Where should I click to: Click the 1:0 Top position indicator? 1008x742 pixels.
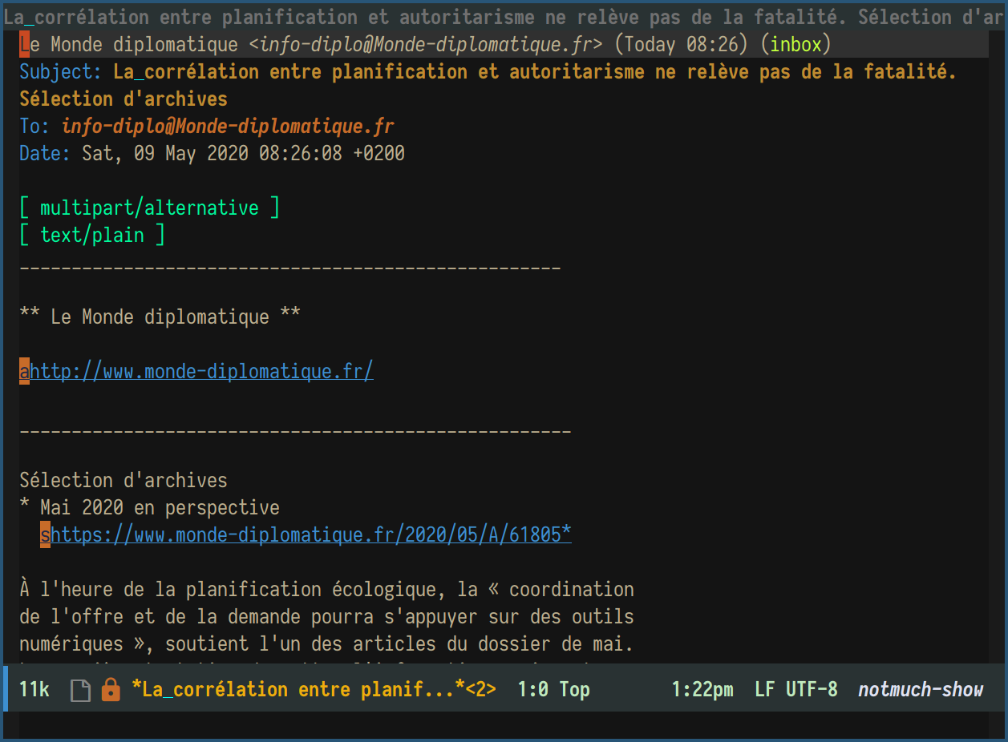(553, 689)
